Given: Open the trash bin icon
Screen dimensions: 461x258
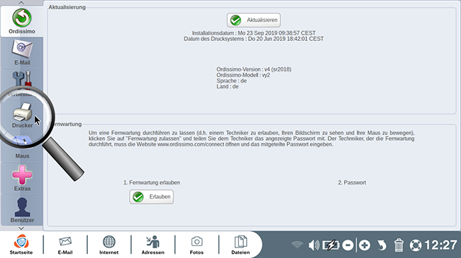Looking at the screenshot, I should coord(399,245).
